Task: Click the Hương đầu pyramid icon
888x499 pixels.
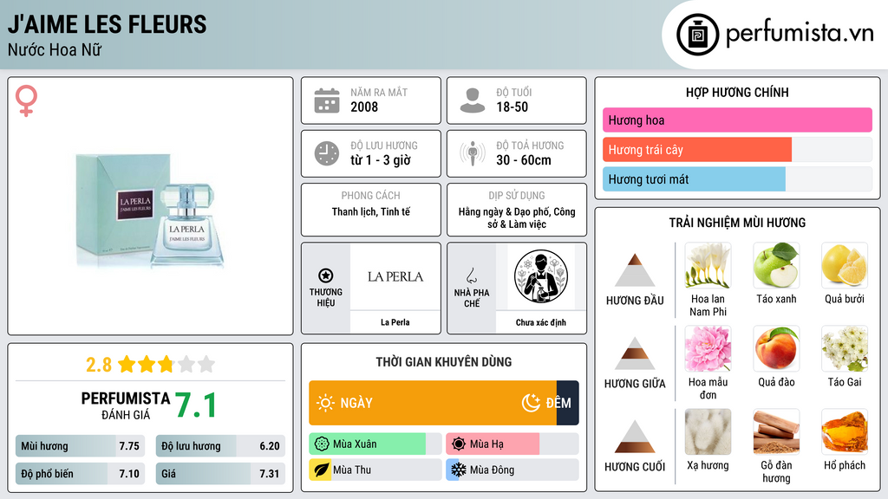Action: 635,270
